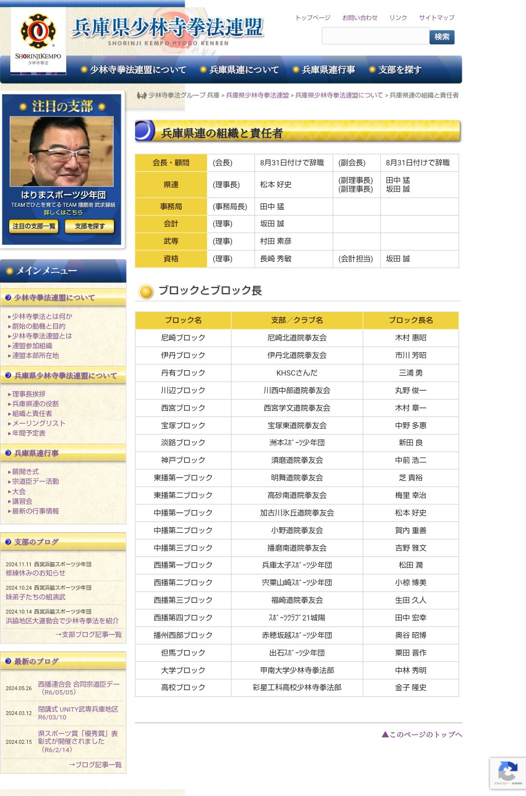Open sidebar link 少林寺拳法とは何か
526x796 pixels.
42,317
